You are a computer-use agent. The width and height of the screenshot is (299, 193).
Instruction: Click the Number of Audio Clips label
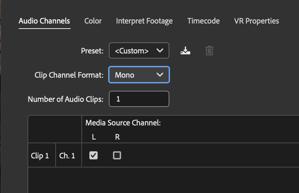tap(66, 99)
